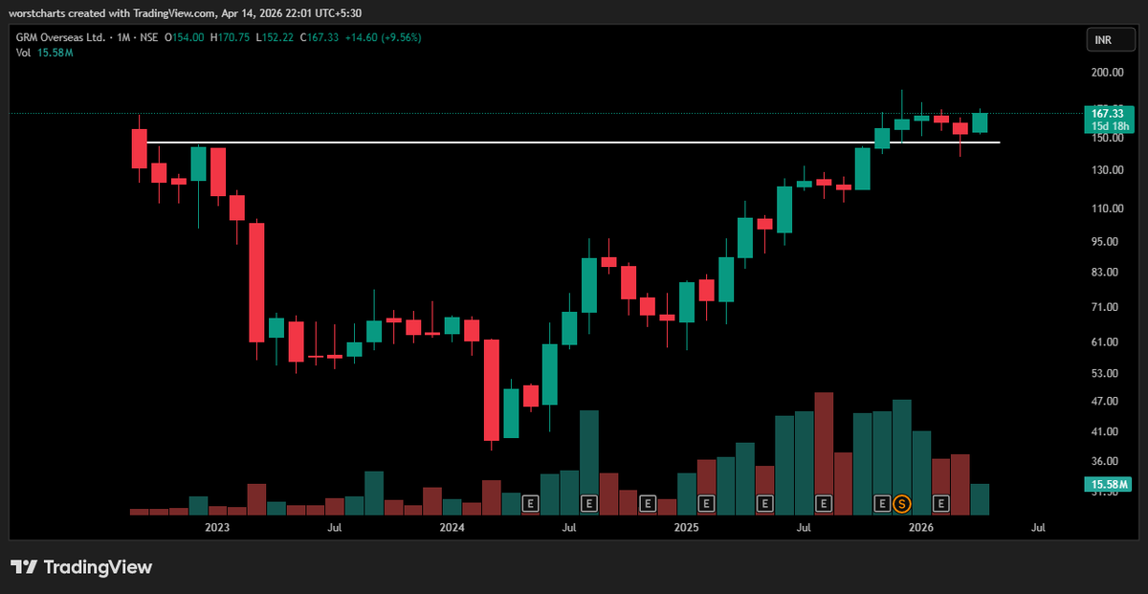Click the latest green candle at 167
Screen dimensions: 1148x594
pos(980,122)
